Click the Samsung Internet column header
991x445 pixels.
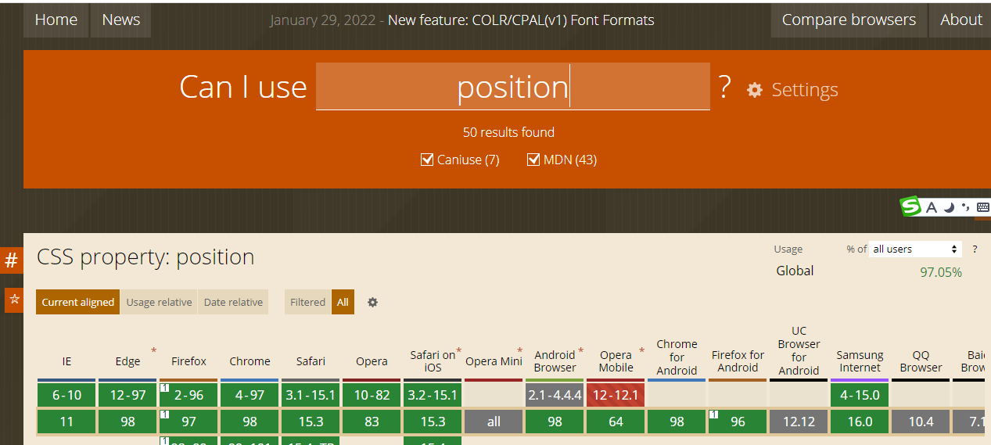(x=860, y=361)
